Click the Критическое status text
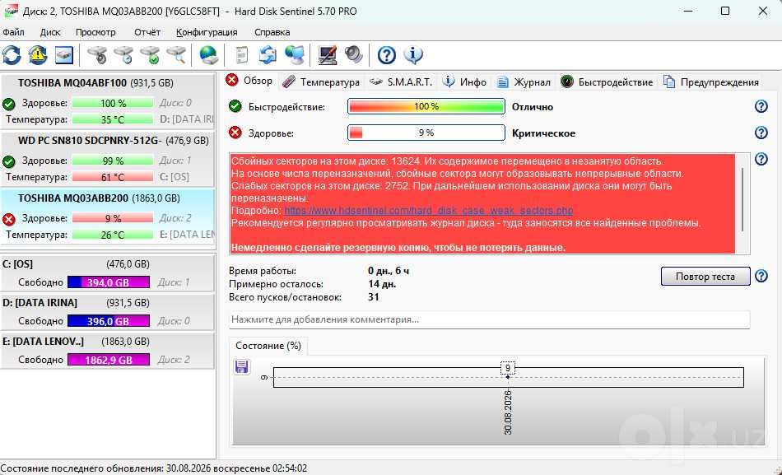 [543, 133]
